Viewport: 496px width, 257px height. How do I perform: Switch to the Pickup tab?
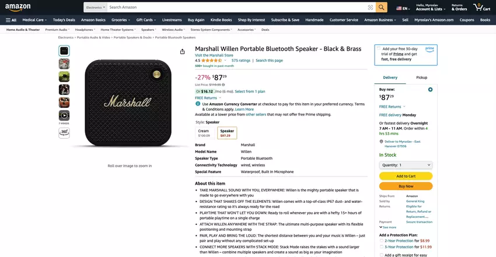click(x=421, y=77)
